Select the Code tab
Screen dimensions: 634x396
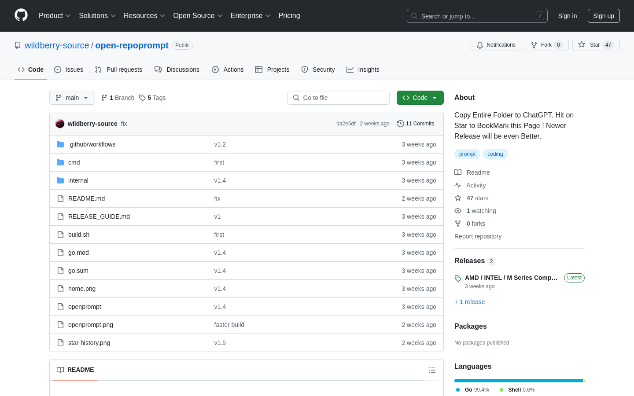tap(31, 70)
